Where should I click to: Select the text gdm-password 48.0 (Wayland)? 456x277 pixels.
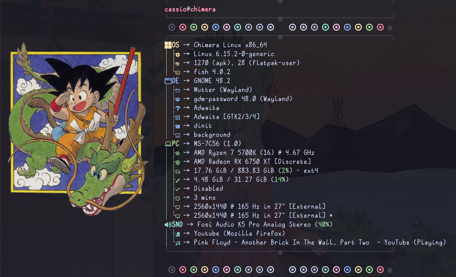click(x=243, y=99)
